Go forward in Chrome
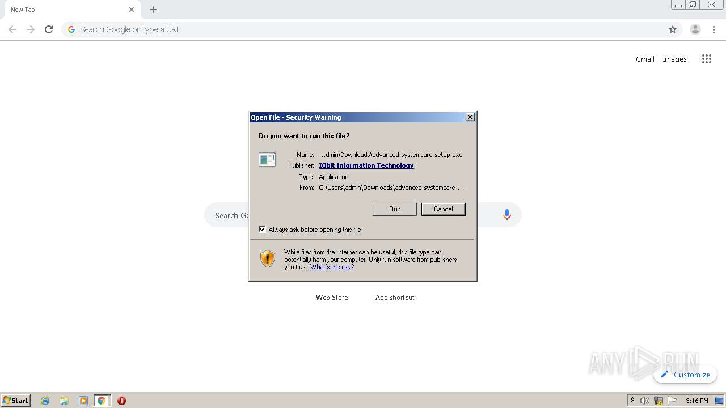 [31, 29]
